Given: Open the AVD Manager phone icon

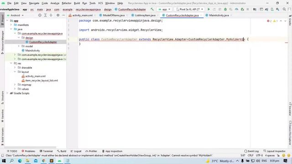Looking at the screenshot, I should (x=272, y=9).
